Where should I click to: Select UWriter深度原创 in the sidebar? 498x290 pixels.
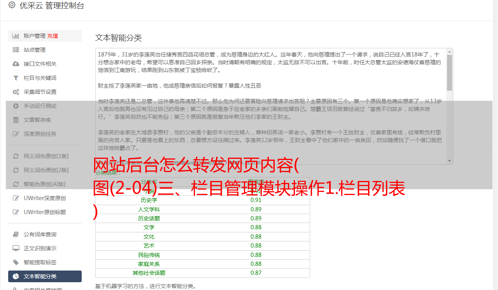tap(45, 198)
